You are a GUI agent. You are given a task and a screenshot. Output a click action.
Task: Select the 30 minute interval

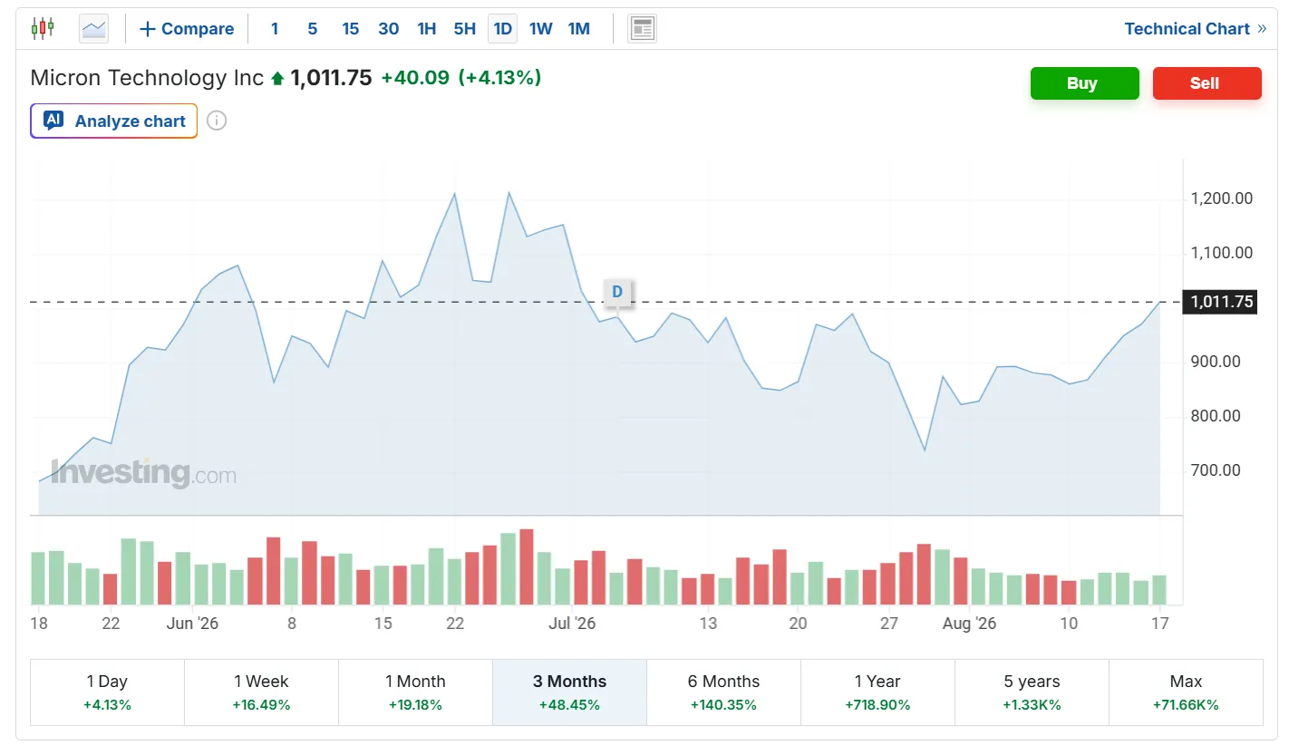[x=389, y=29]
